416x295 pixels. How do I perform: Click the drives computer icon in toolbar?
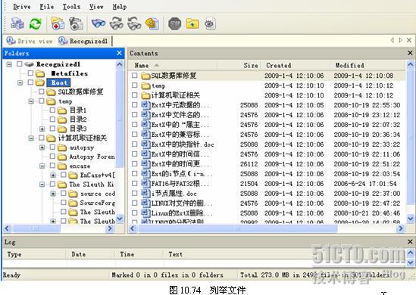pos(17,24)
